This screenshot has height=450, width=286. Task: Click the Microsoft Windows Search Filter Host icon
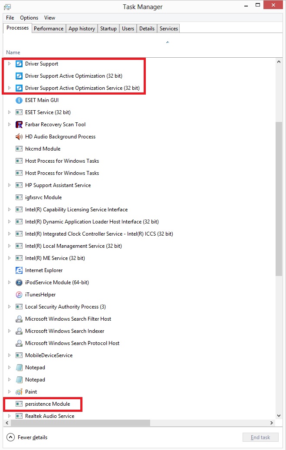pyautogui.click(x=19, y=319)
